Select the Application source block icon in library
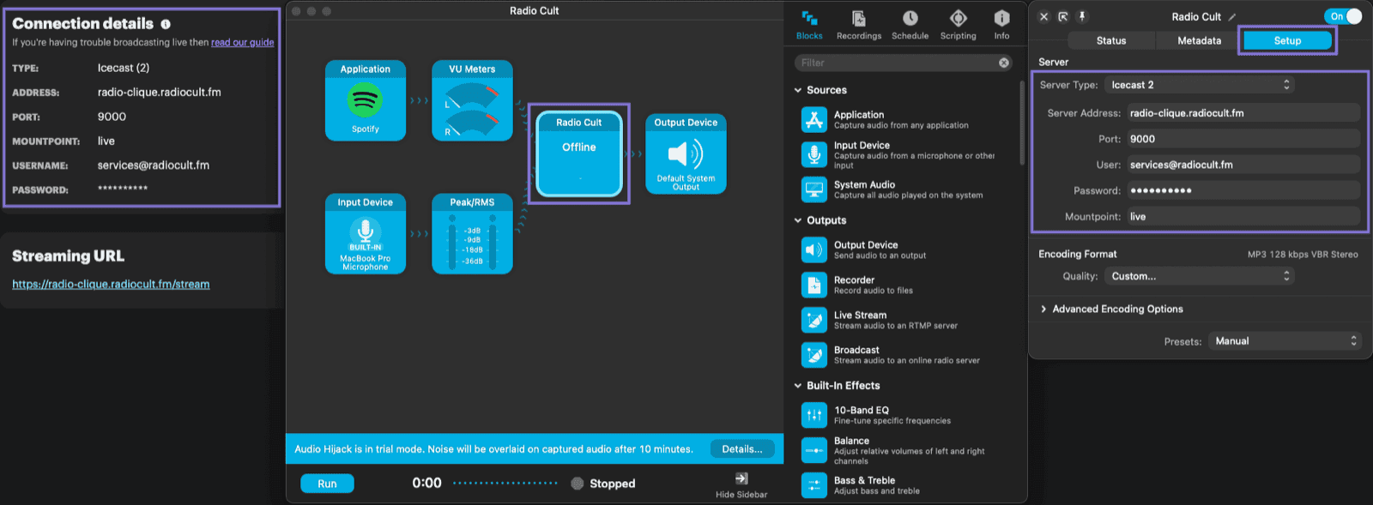 [814, 120]
